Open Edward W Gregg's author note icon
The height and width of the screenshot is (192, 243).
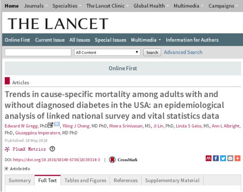(50, 125)
